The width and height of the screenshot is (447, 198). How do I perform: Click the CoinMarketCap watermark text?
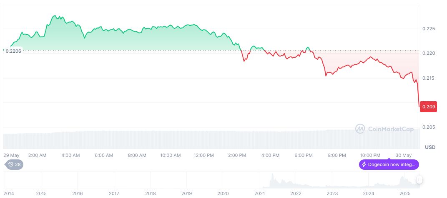pos(391,129)
